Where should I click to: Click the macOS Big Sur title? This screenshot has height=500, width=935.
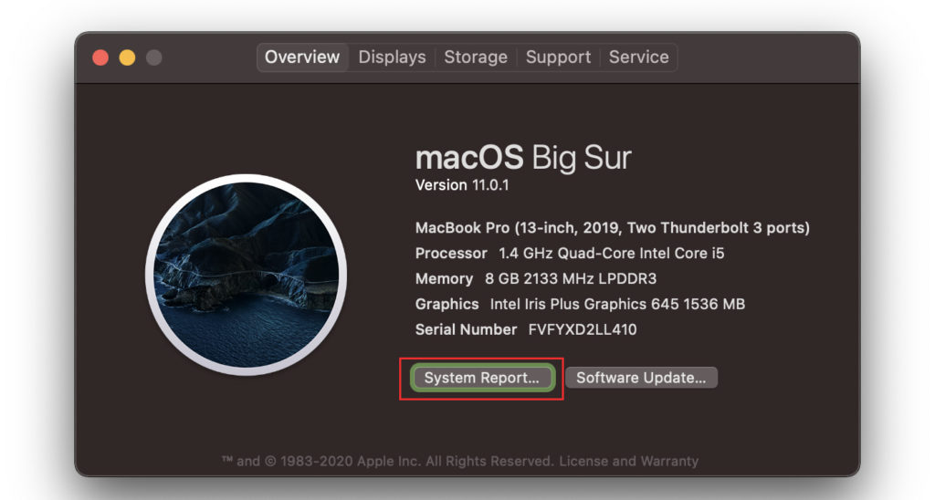pyautogui.click(x=522, y=158)
